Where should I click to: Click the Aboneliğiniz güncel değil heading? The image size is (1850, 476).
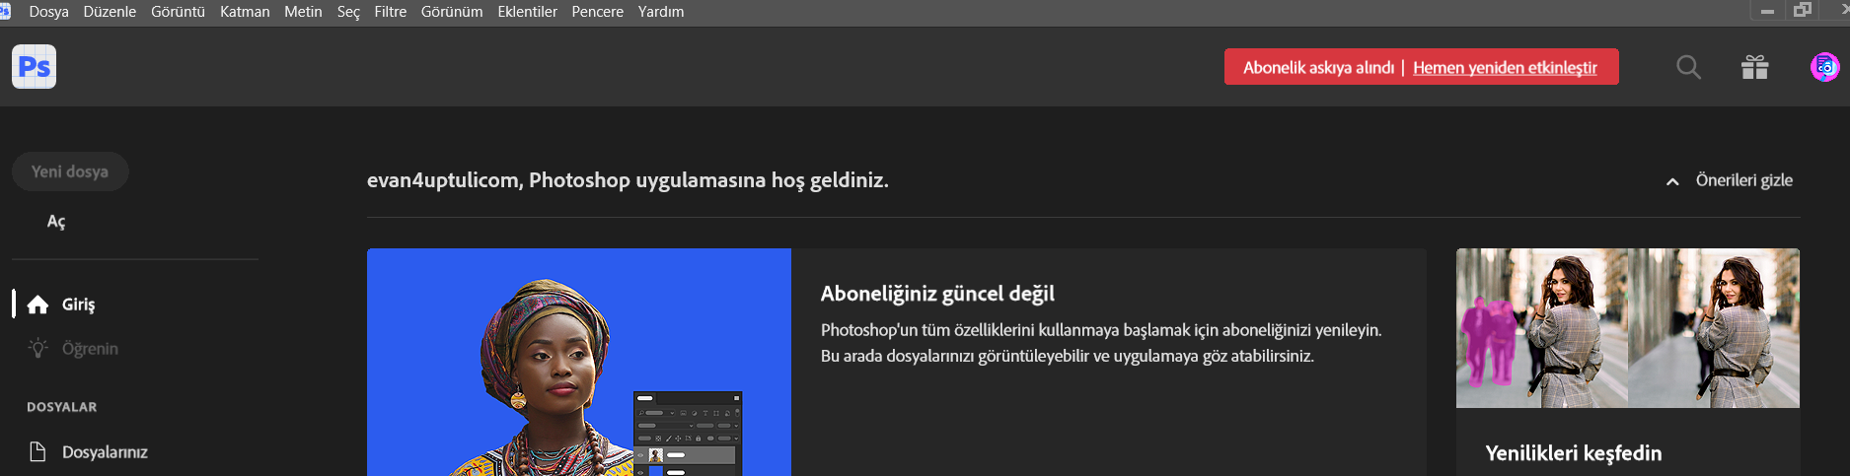(937, 294)
